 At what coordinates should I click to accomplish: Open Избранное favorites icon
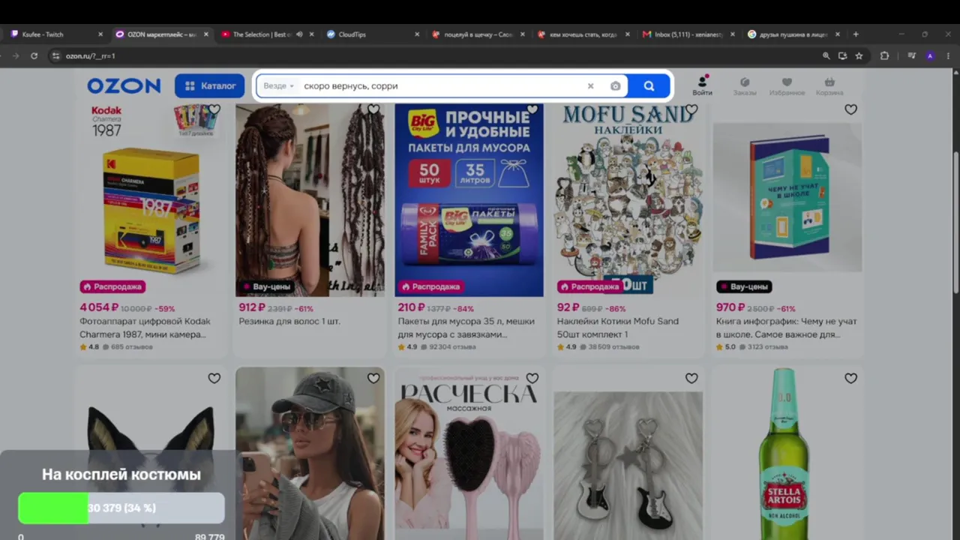coord(787,86)
